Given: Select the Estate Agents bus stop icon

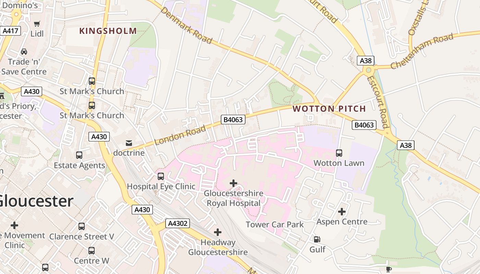Looking at the screenshot, I should coord(79,155).
